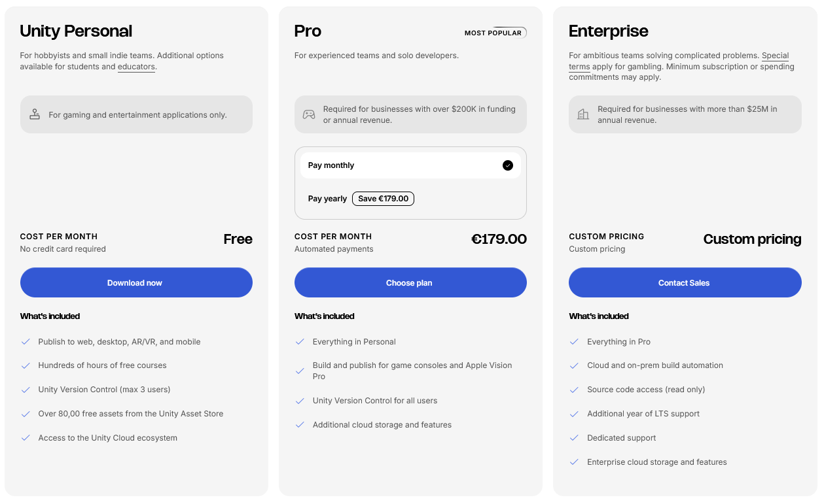Select the Pay yearly billing option
The image size is (824, 504).
[x=410, y=199]
